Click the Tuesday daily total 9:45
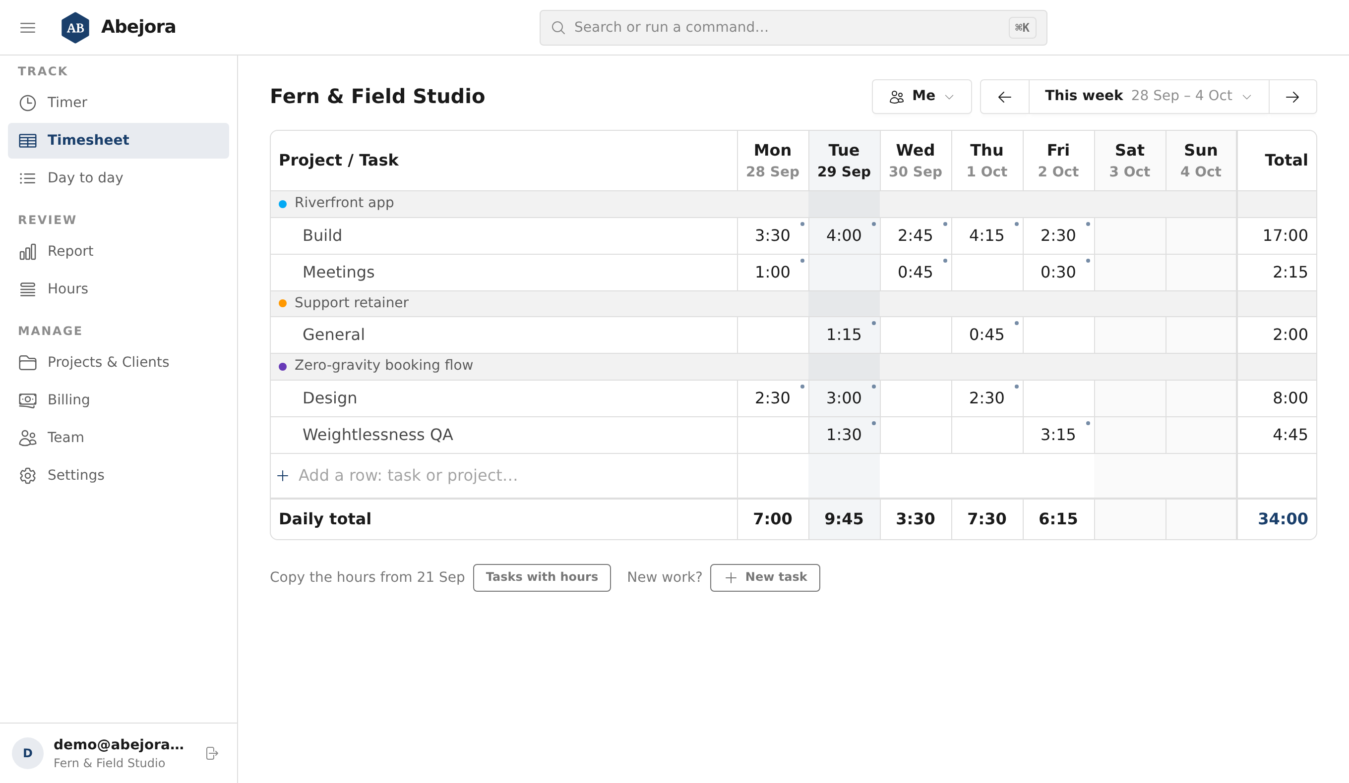This screenshot has width=1349, height=783. click(844, 519)
